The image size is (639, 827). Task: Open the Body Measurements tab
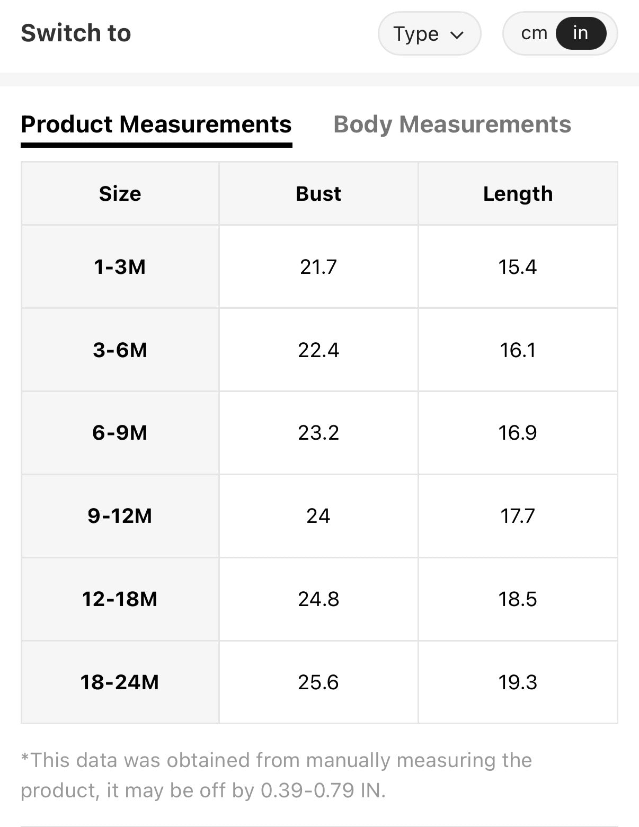tap(452, 125)
